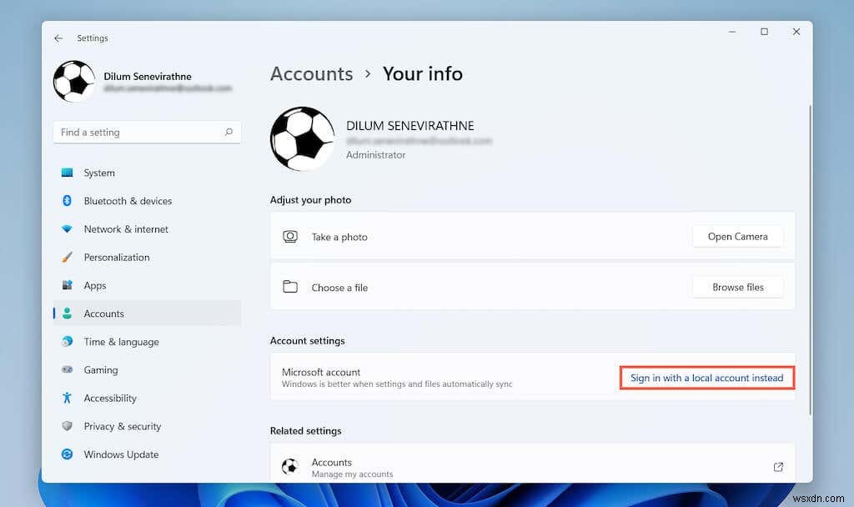Screen dimensions: 854x507
Task: Go to Personalization settings
Action: pos(117,257)
